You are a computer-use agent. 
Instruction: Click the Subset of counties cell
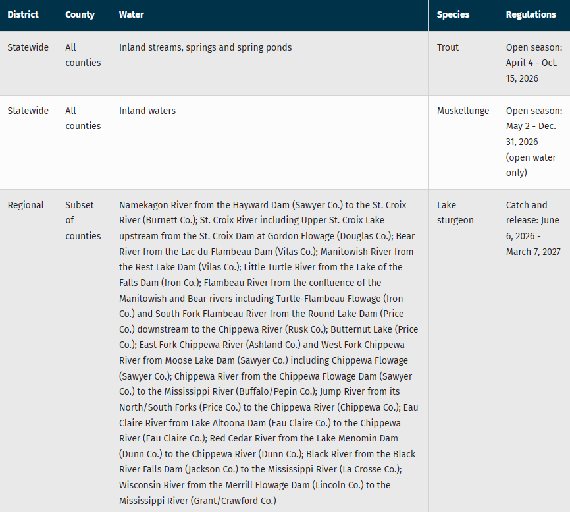(83, 220)
